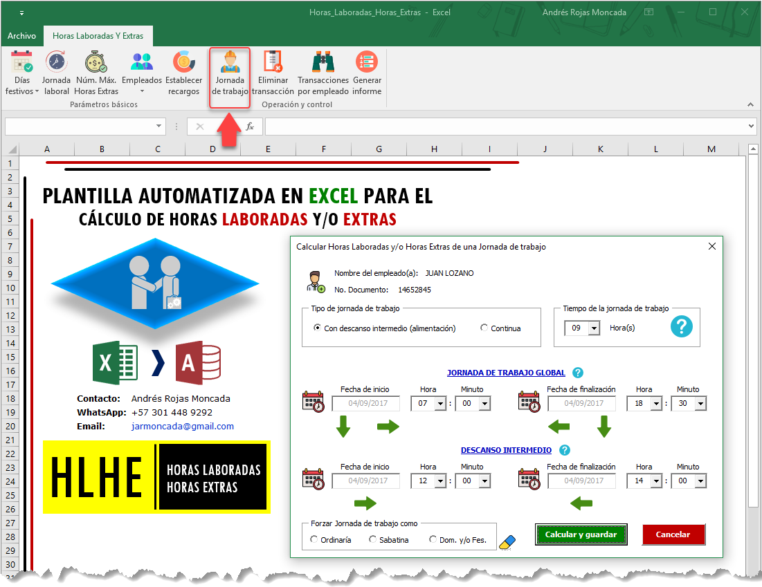Click Generar informe ribbon icon
The height and width of the screenshot is (587, 762).
(x=367, y=62)
